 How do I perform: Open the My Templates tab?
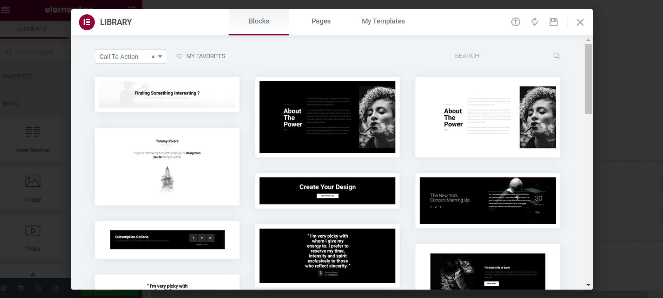click(383, 21)
